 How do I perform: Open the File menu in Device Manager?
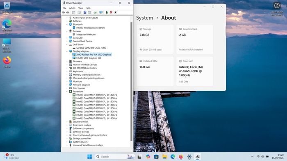64,8
